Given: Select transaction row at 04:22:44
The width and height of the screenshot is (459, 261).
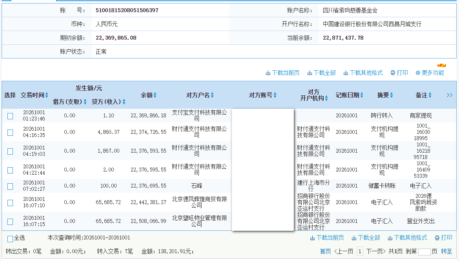Looking at the screenshot, I should [x=10, y=170].
